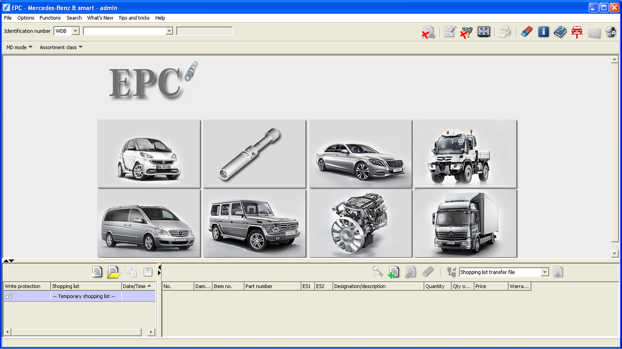622x349 pixels.
Task: Click the Designation/description column header
Action: [379, 286]
